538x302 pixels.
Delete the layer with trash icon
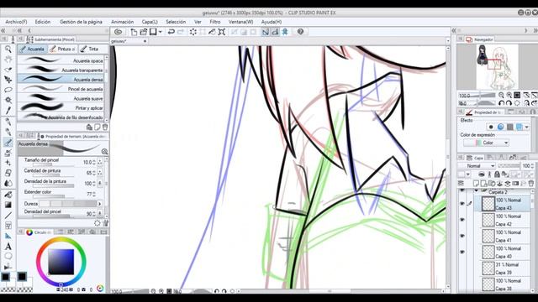point(531,184)
